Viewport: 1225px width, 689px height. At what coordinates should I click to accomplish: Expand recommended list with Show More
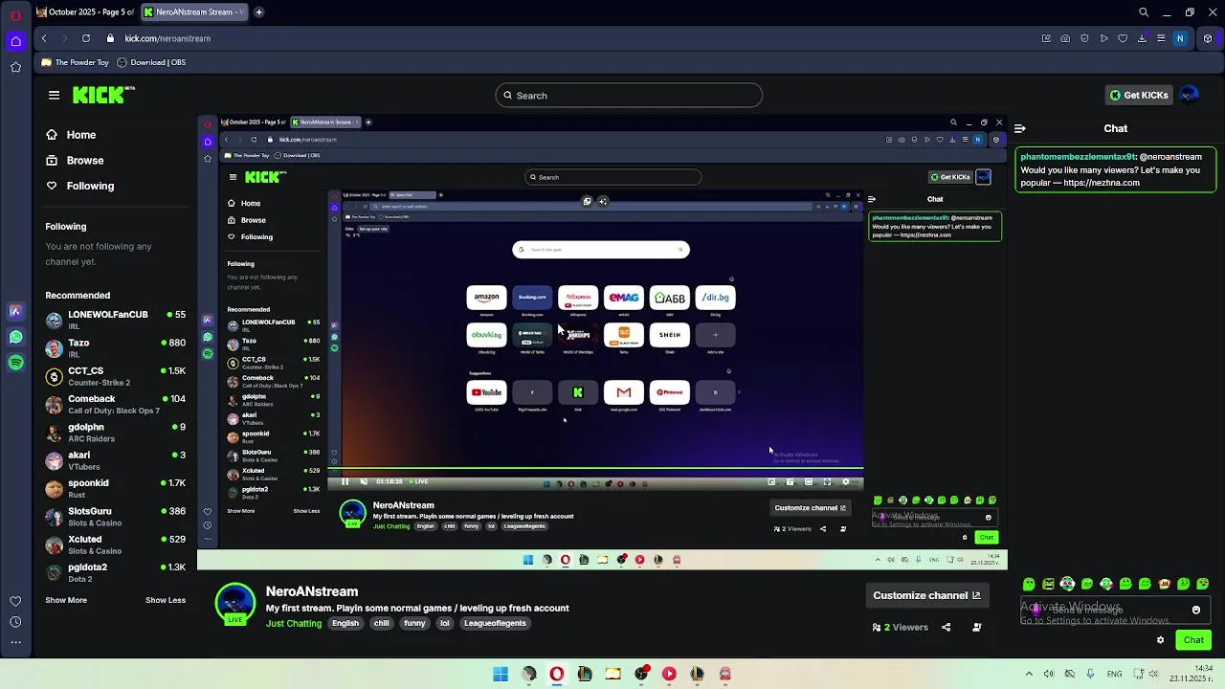tap(66, 600)
